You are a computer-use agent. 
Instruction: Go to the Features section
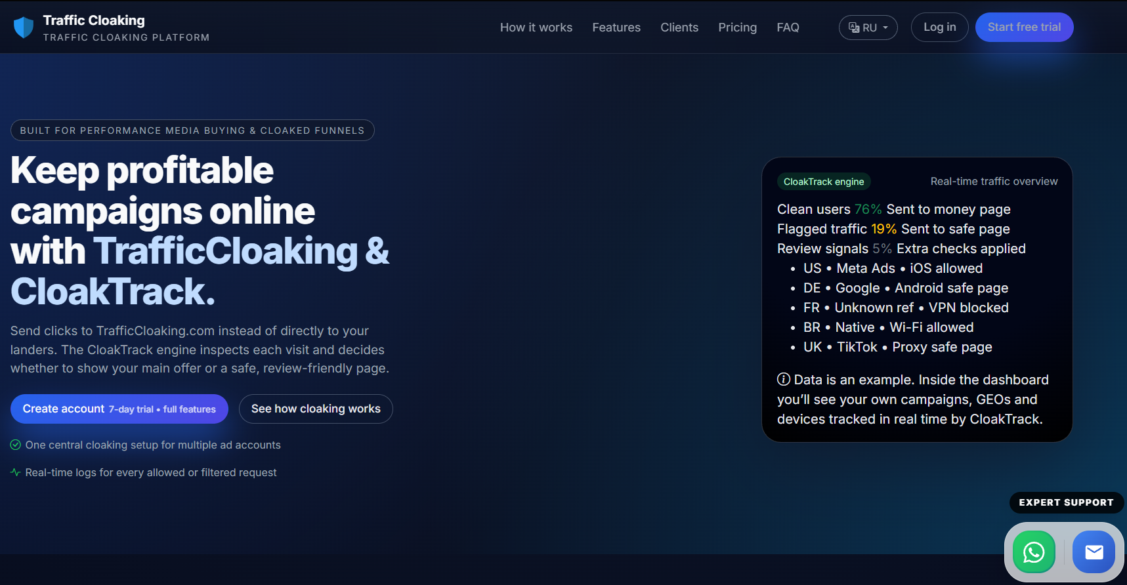616,28
